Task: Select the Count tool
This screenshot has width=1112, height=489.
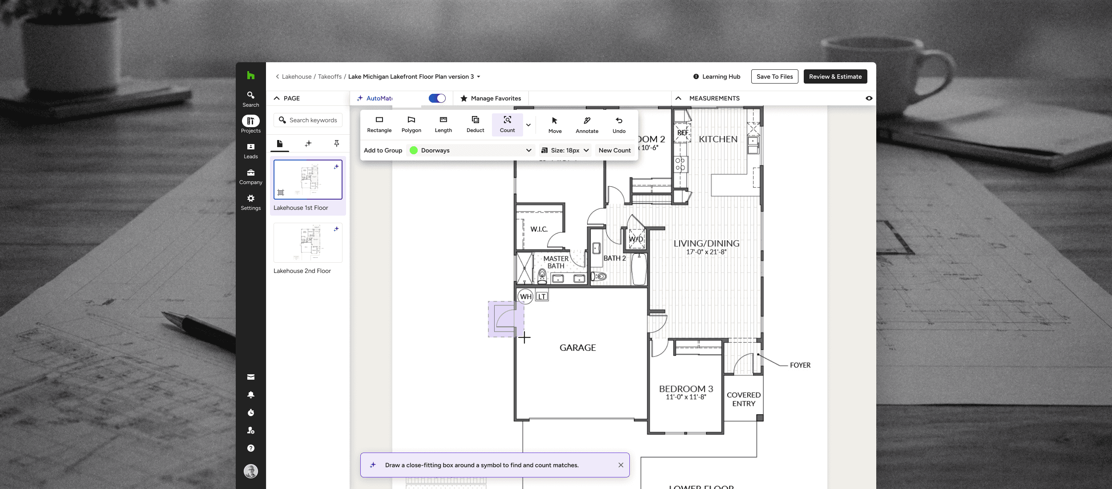Action: coord(507,124)
